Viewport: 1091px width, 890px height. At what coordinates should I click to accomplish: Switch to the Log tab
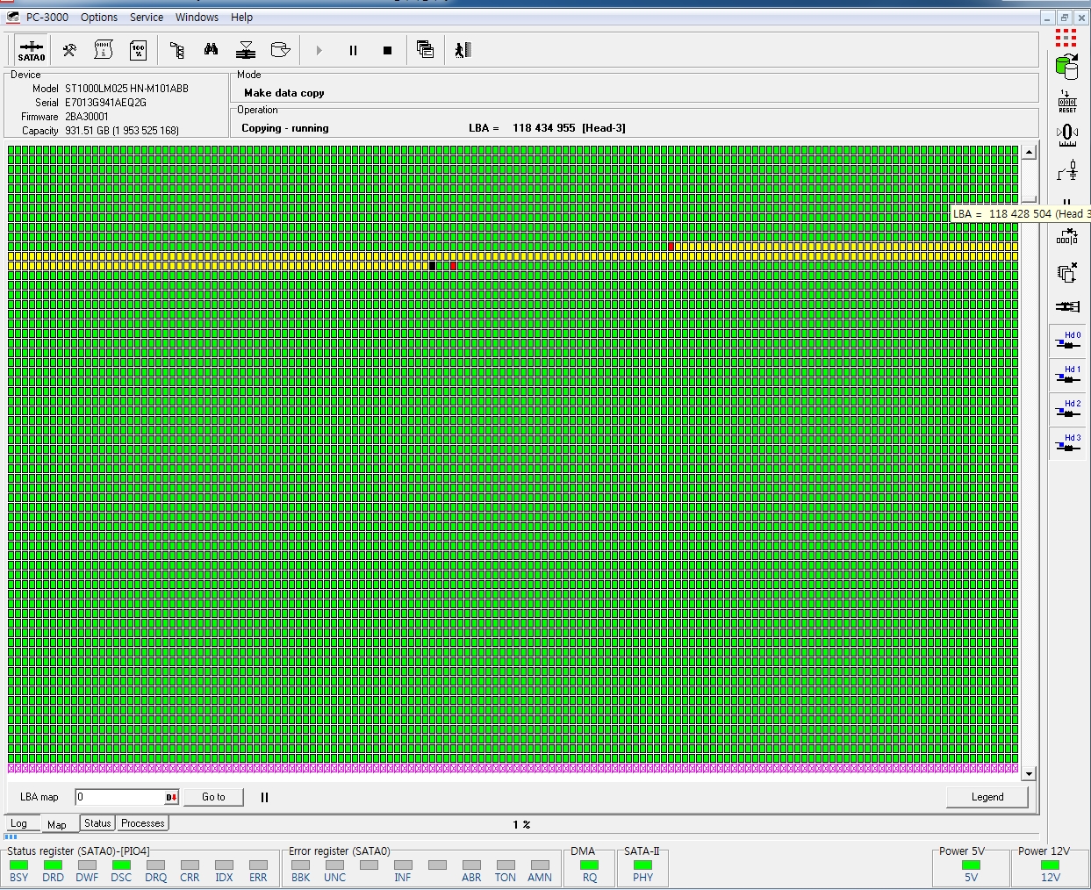[18, 823]
